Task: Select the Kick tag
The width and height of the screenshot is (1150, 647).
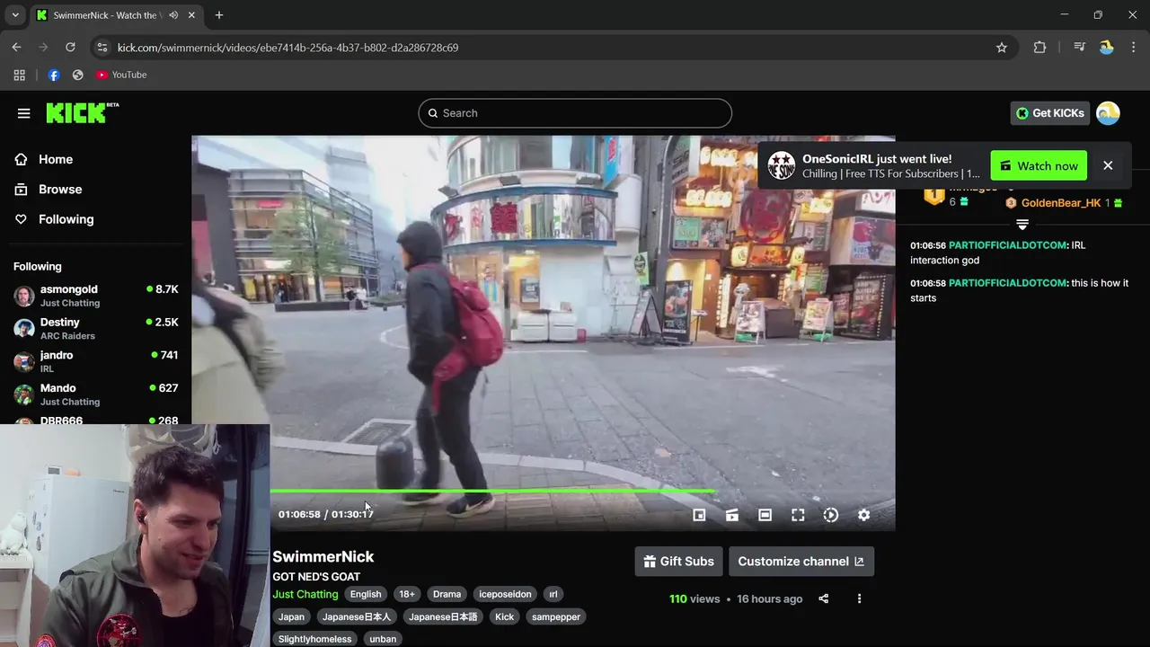Action: pos(505,616)
